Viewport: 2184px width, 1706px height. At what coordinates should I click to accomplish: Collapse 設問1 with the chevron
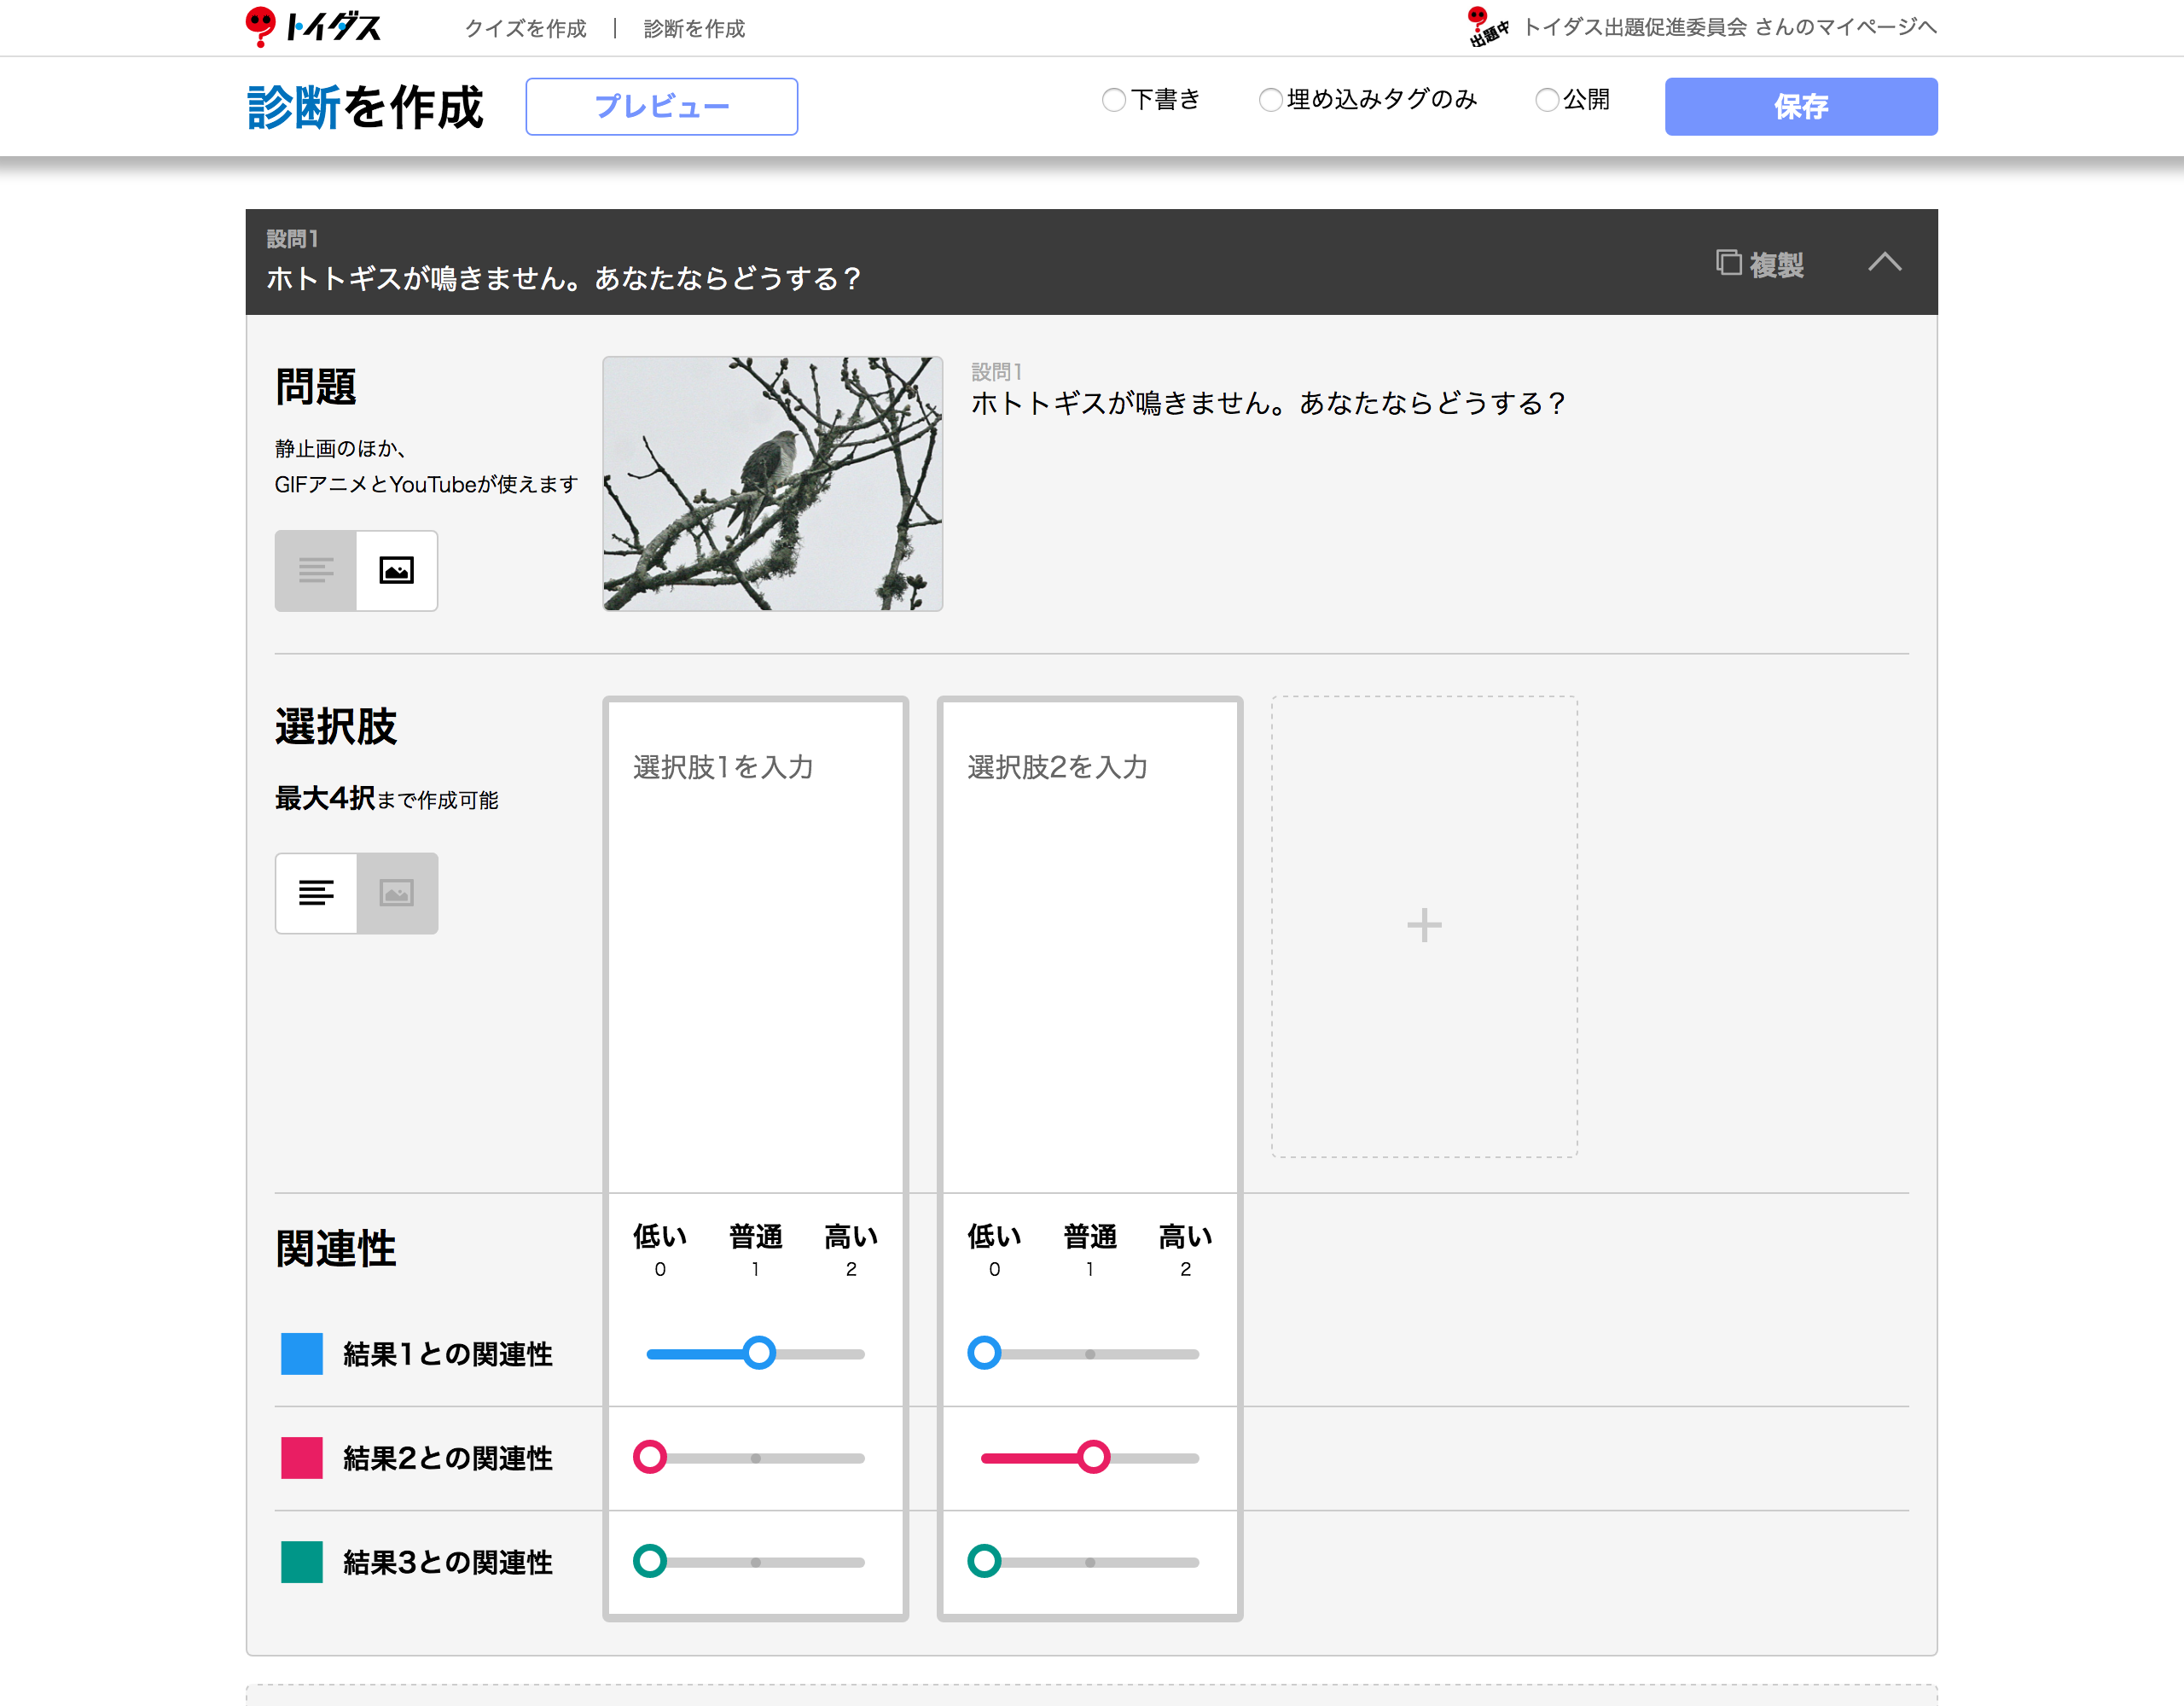pos(1885,262)
